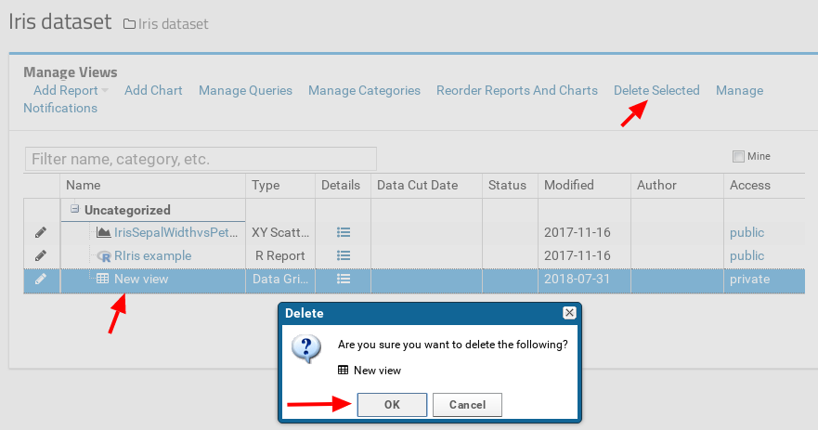This screenshot has width=818, height=430.
Task: Click the filter name, category text field
Action: pos(201,159)
